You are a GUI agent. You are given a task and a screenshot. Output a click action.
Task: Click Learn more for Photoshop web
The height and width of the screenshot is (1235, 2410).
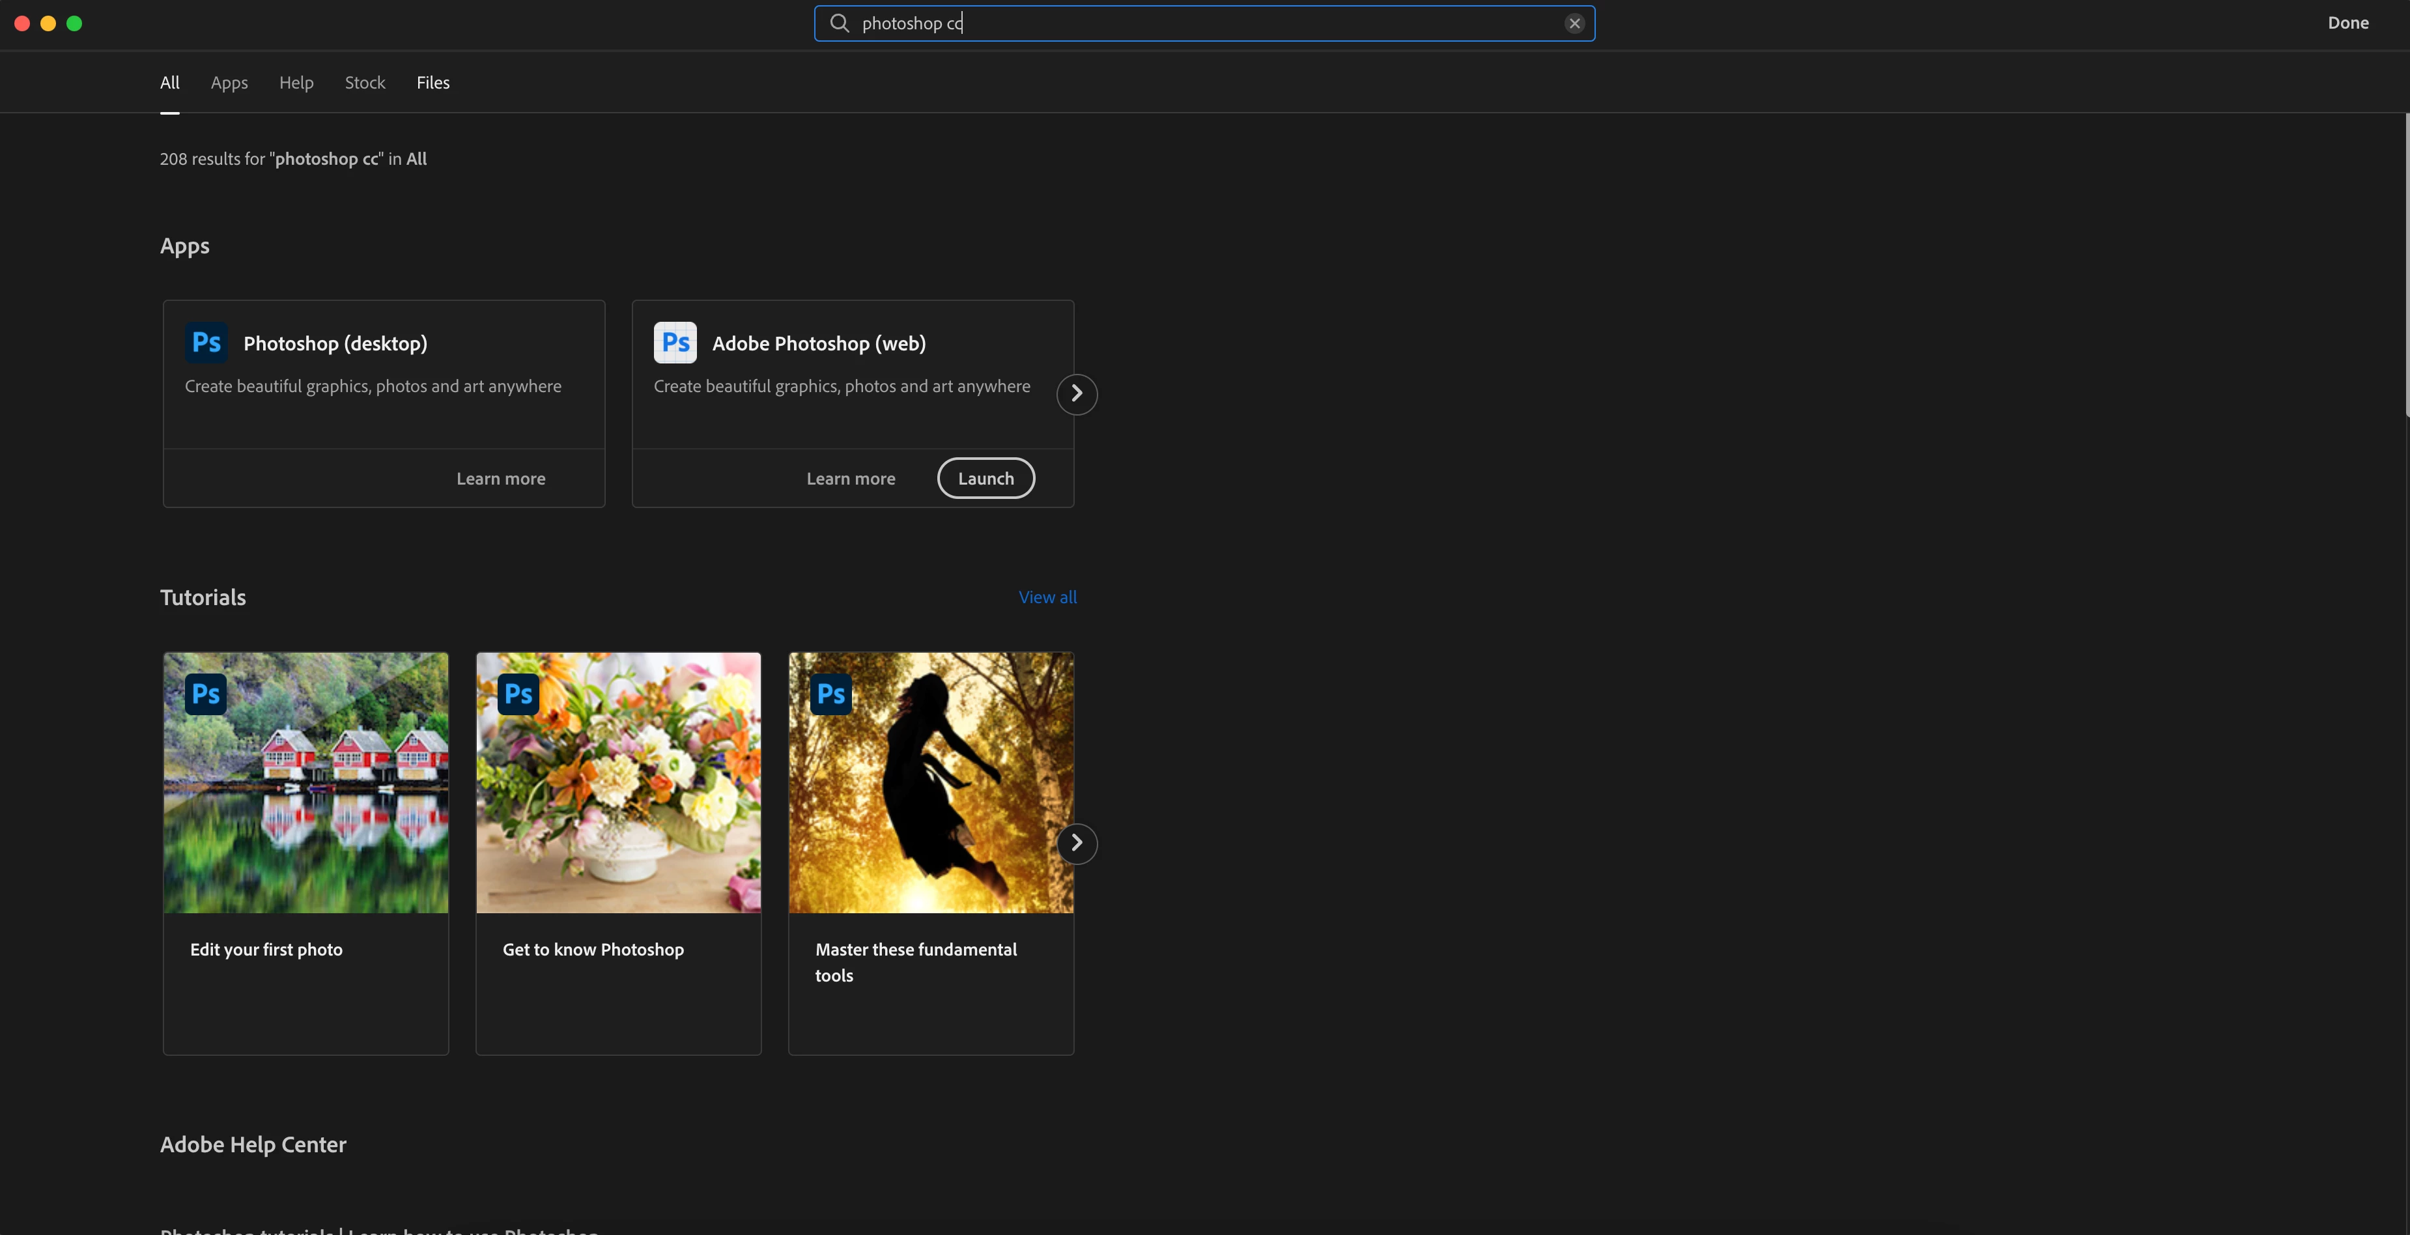(x=851, y=478)
